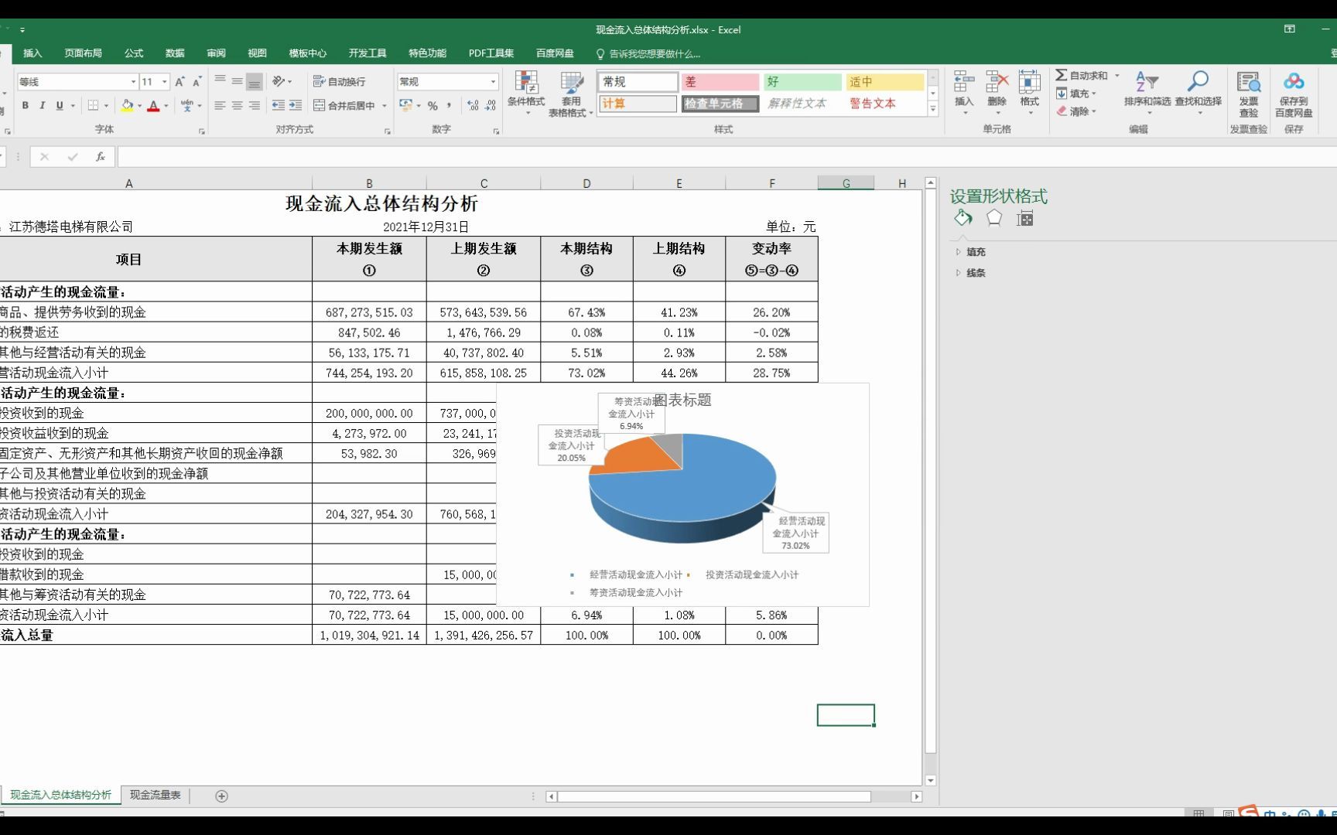The image size is (1337, 835).
Task: Toggle italic formatting
Action: pos(43,106)
